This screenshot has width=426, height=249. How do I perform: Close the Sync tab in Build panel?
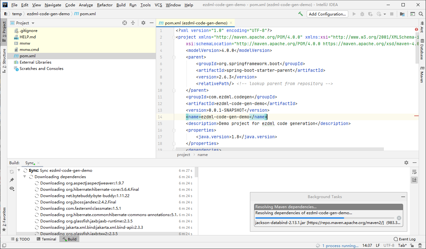[x=38, y=163]
